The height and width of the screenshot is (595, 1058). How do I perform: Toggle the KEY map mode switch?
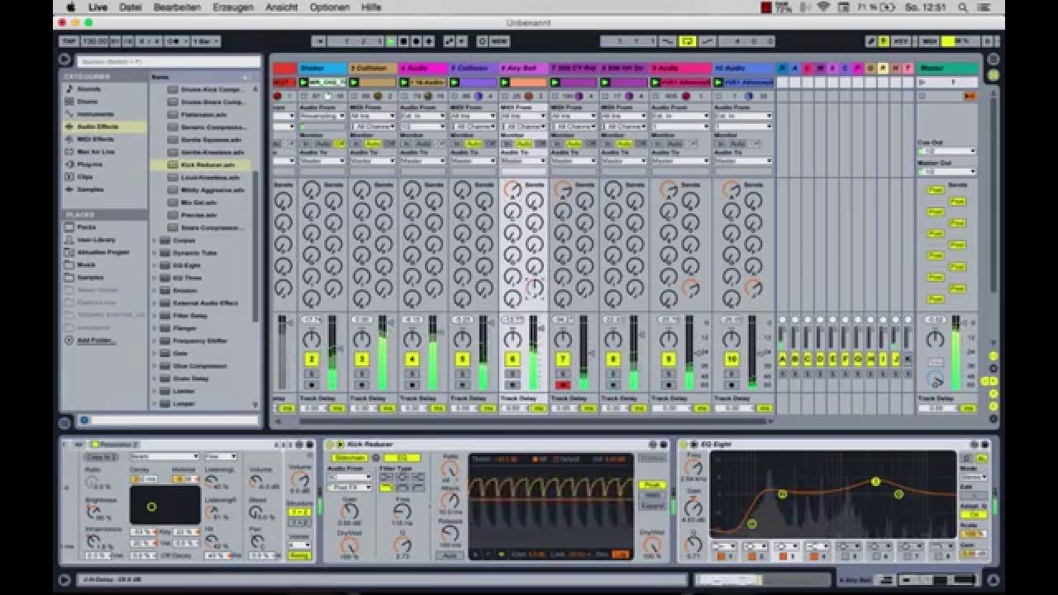(x=901, y=41)
